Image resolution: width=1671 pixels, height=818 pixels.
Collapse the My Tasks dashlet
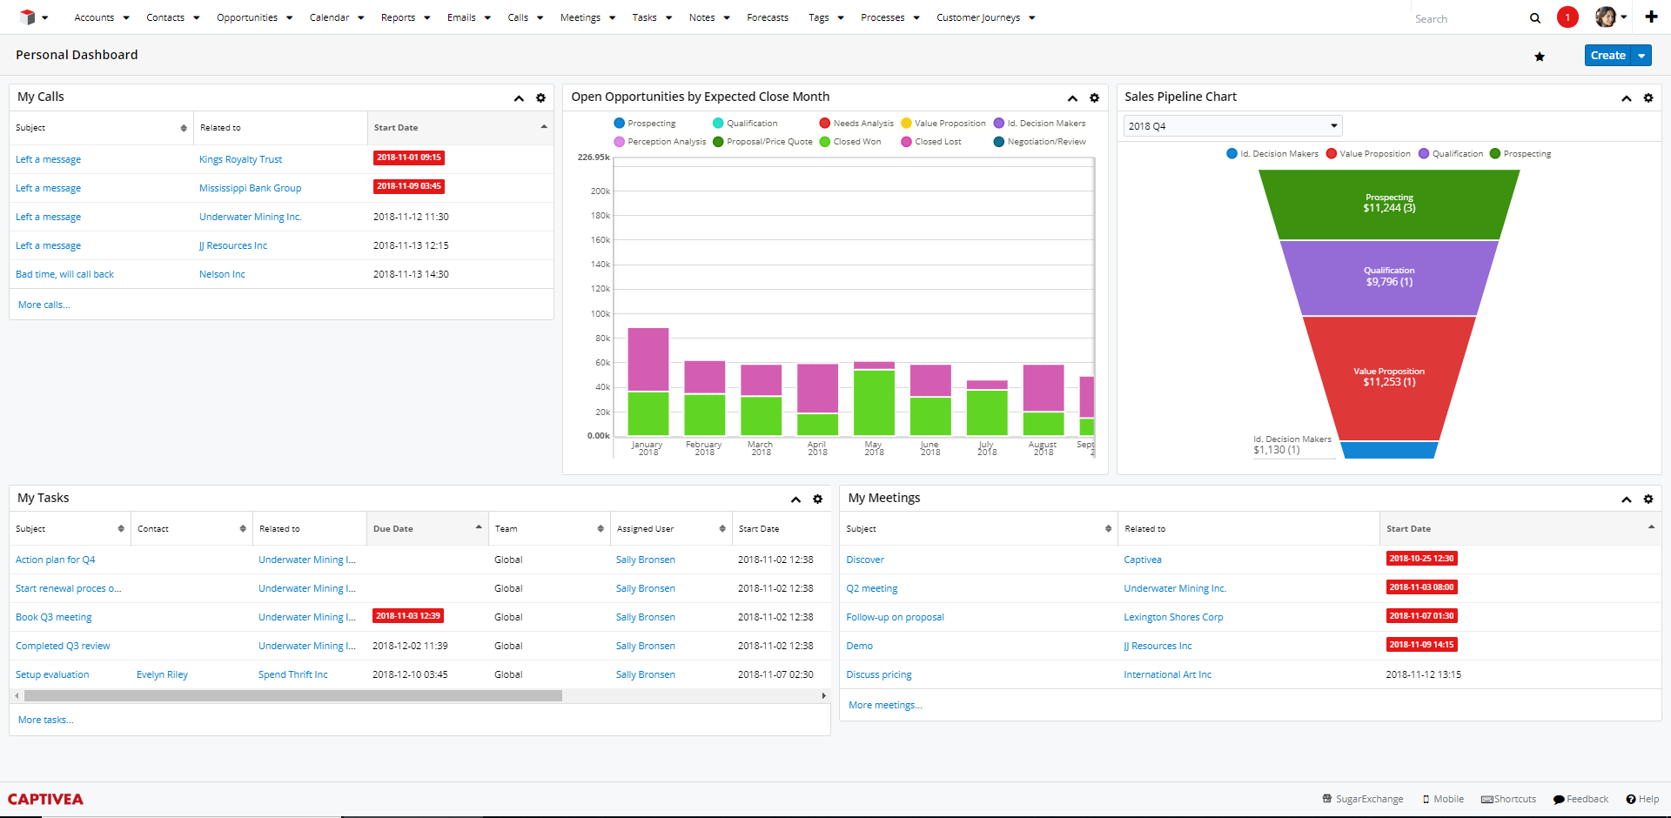click(x=795, y=500)
